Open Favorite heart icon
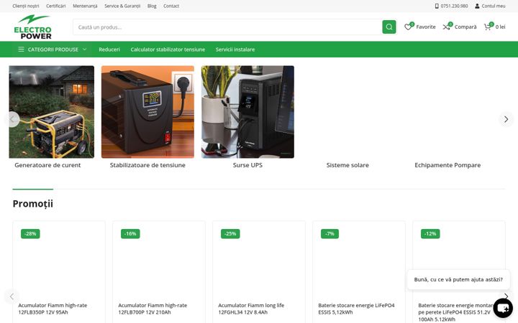Image resolution: width=518 pixels, height=323 pixels. (x=409, y=27)
